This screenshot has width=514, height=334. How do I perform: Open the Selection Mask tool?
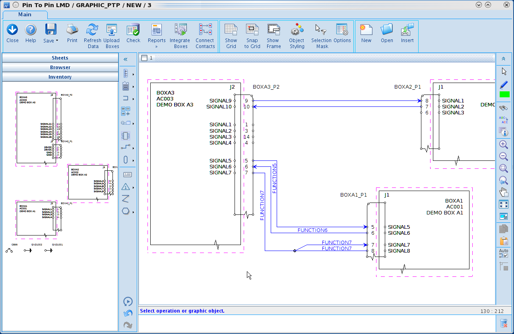(x=321, y=36)
